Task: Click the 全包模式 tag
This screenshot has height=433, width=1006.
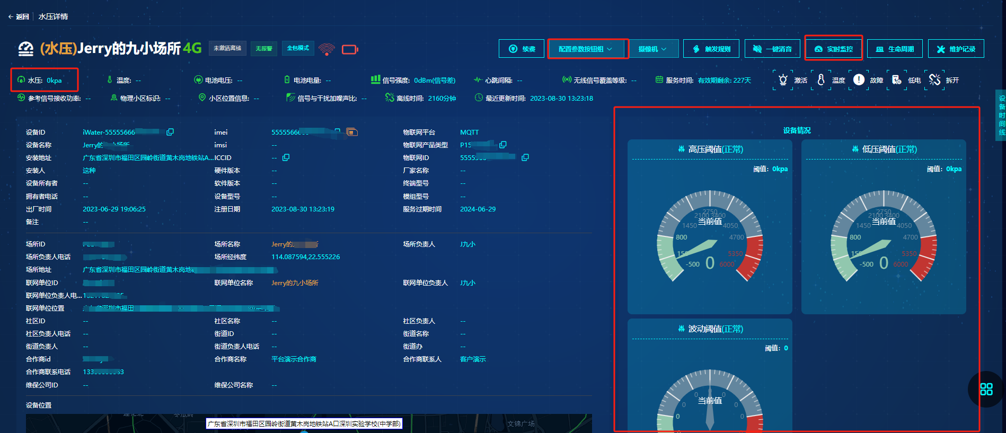Action: point(298,48)
